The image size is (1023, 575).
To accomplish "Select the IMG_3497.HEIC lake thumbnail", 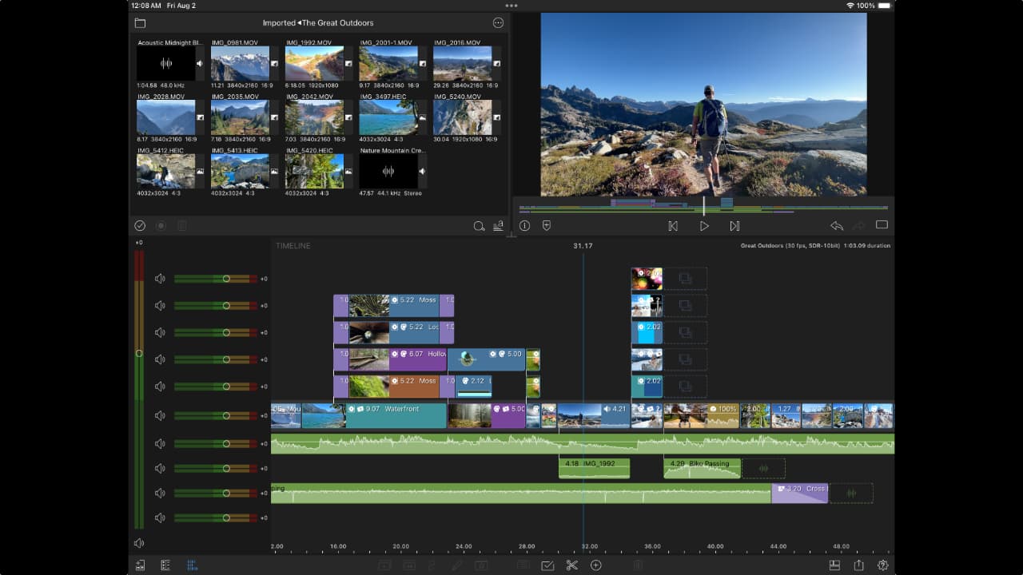I will click(x=388, y=117).
